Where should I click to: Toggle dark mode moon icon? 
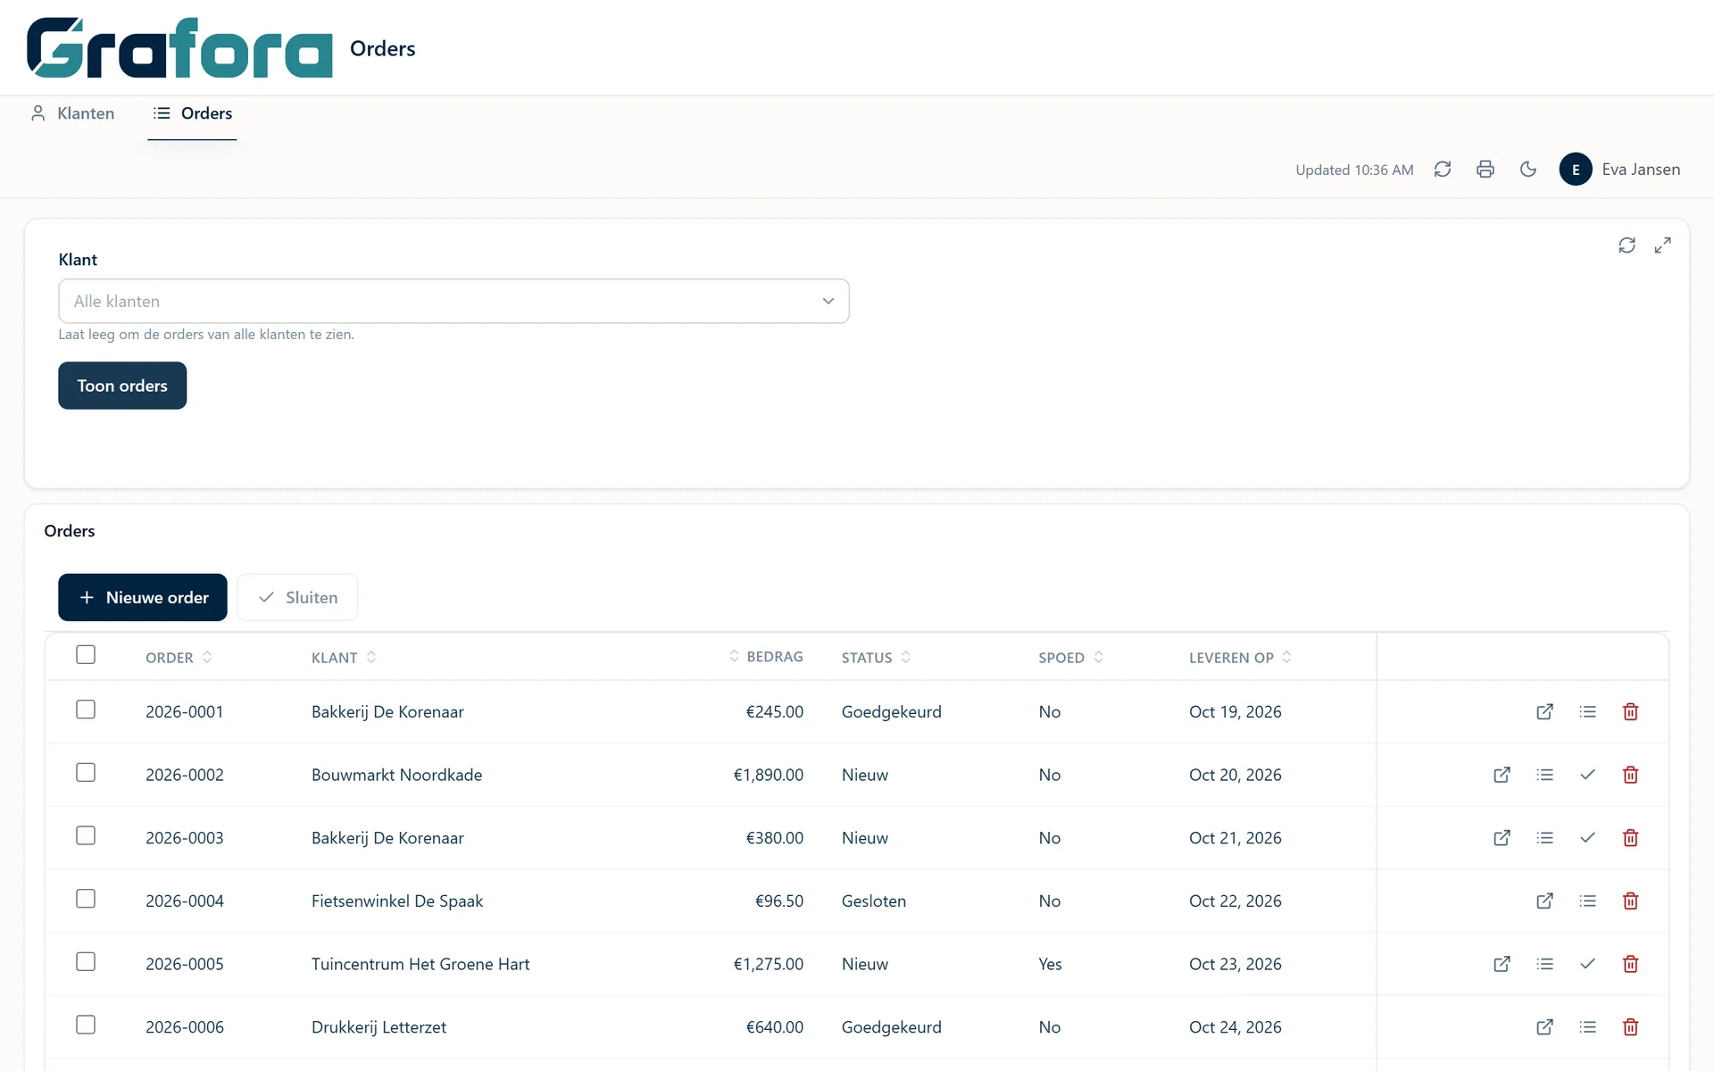coord(1528,170)
